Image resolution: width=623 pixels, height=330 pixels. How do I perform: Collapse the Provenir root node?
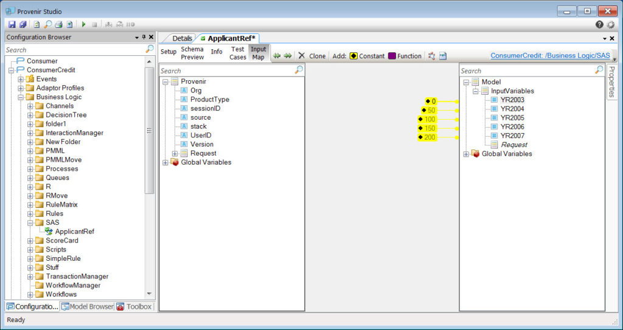(x=165, y=81)
